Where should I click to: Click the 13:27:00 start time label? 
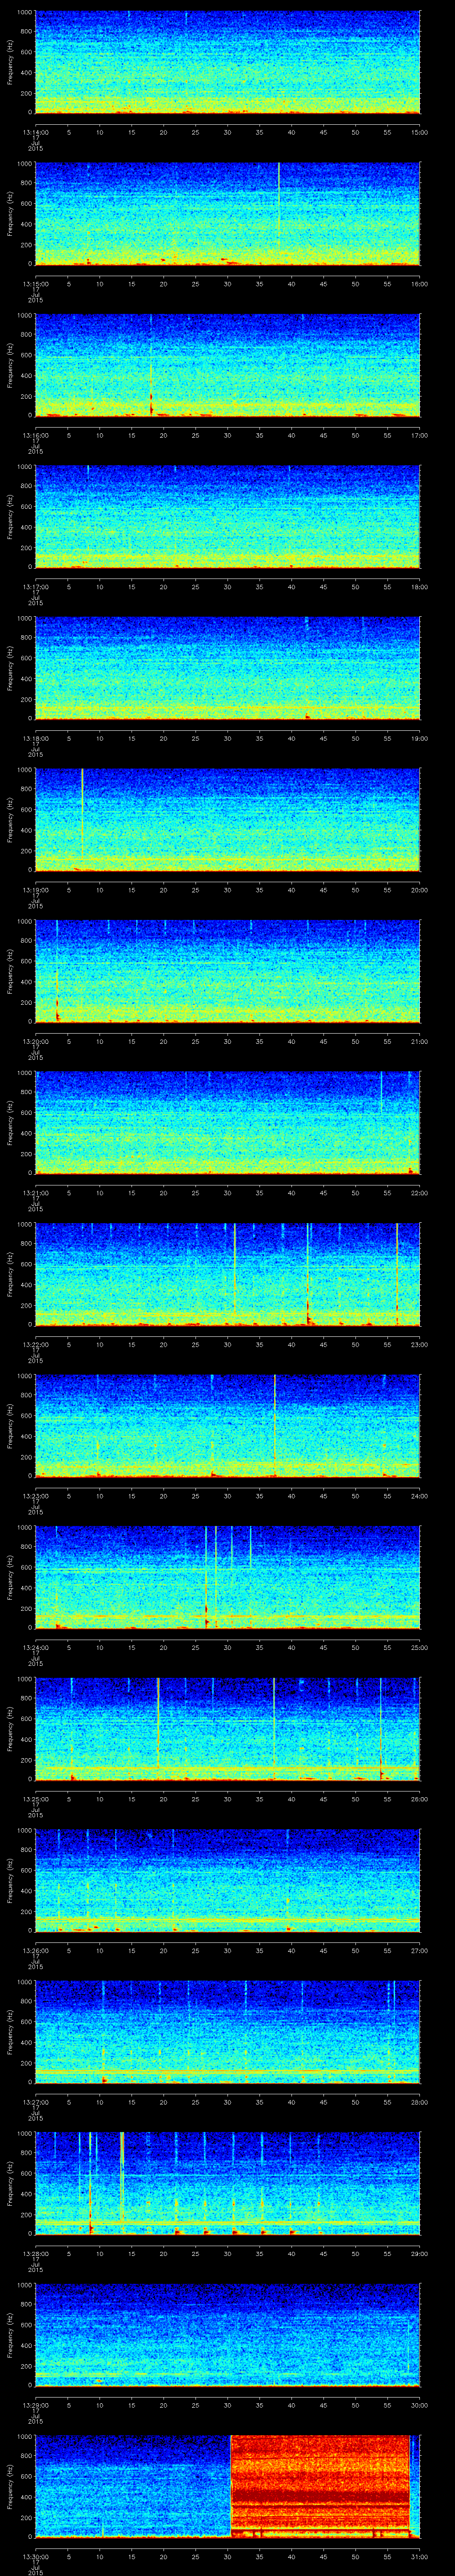(x=35, y=2101)
